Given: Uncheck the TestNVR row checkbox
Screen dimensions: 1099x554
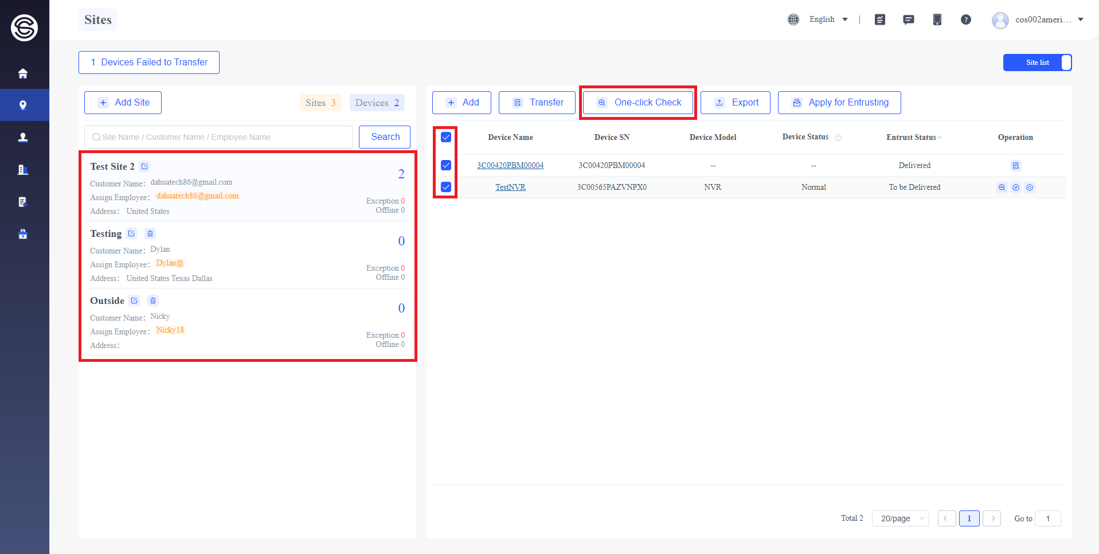Looking at the screenshot, I should (x=446, y=187).
